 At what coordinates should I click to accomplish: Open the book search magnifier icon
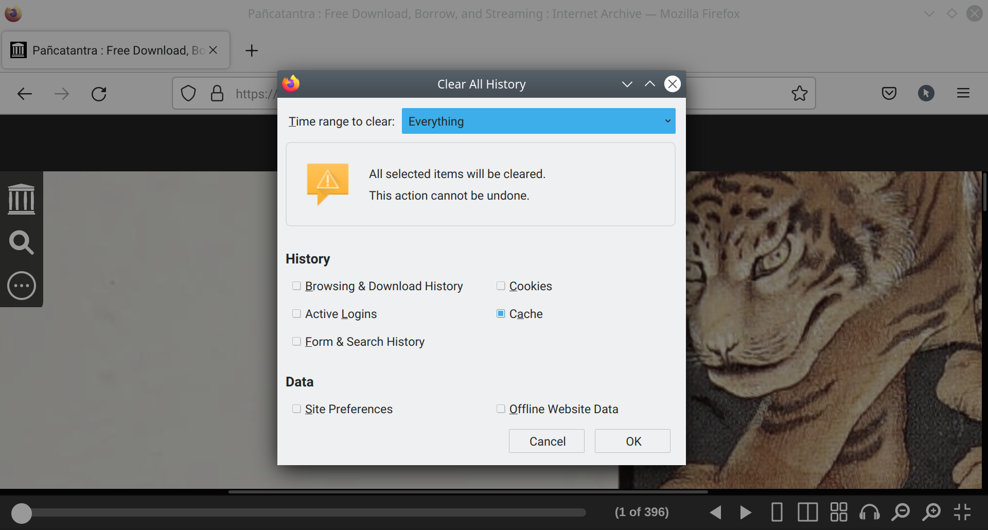22,242
